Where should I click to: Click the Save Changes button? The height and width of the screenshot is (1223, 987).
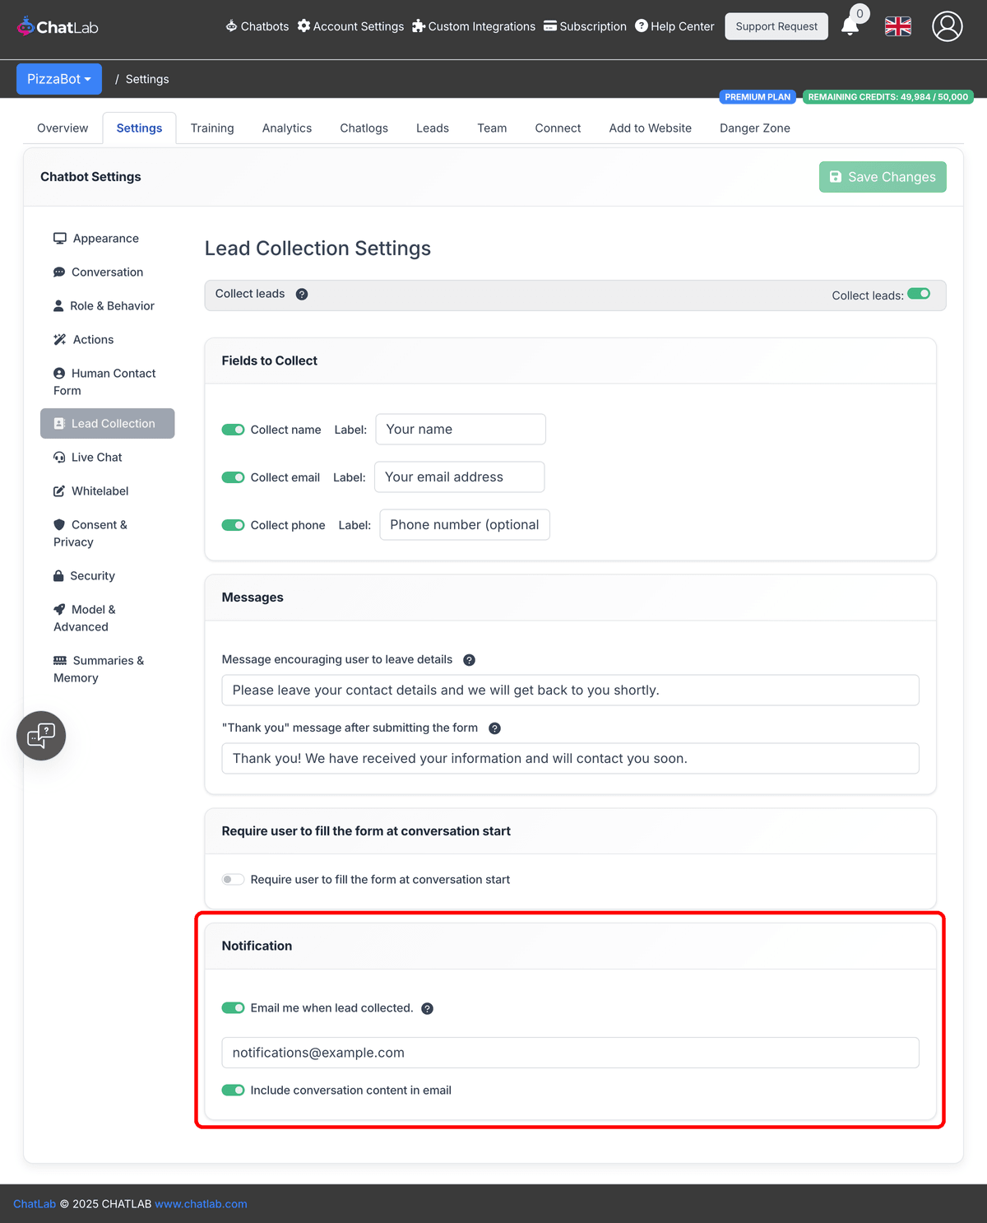coord(883,177)
